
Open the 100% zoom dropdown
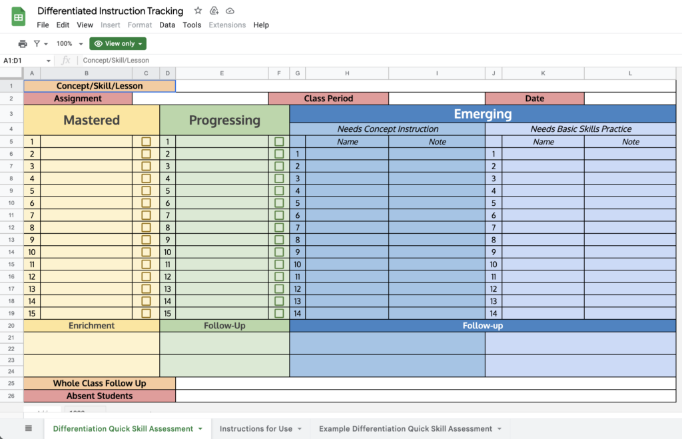tap(68, 43)
